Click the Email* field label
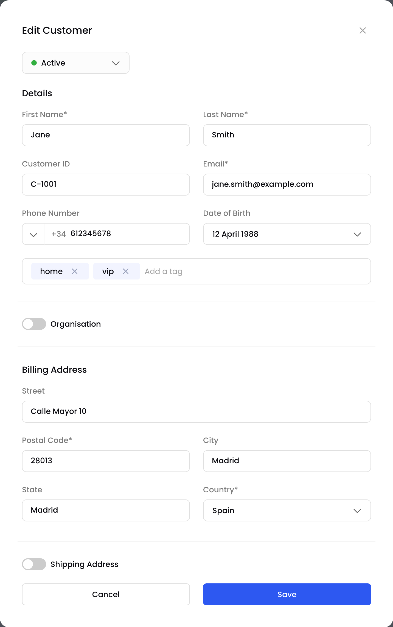 point(215,164)
